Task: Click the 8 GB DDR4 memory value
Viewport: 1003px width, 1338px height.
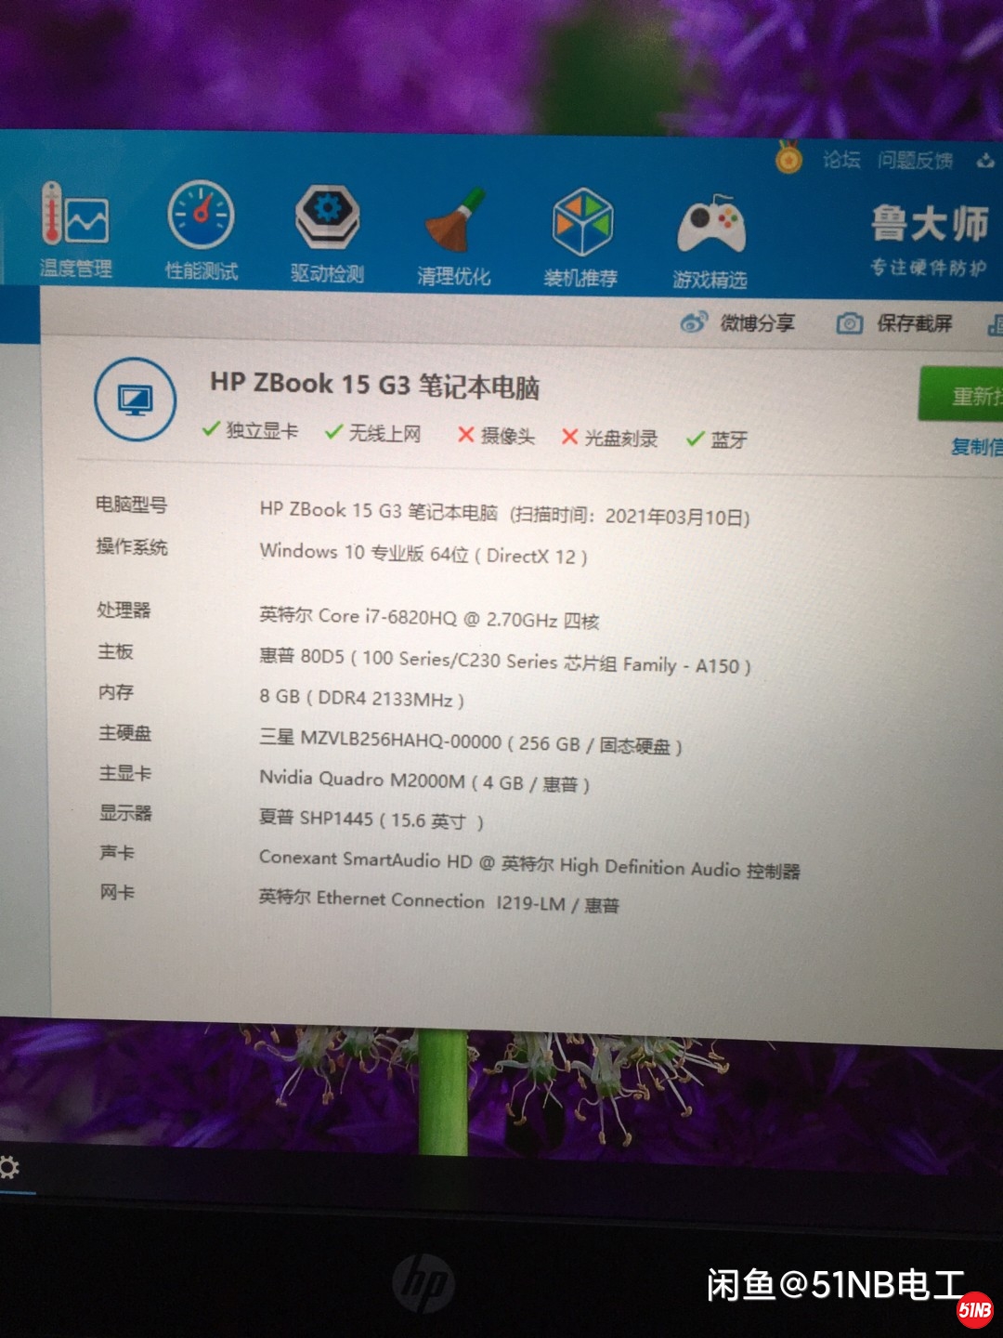Action: coord(362,698)
